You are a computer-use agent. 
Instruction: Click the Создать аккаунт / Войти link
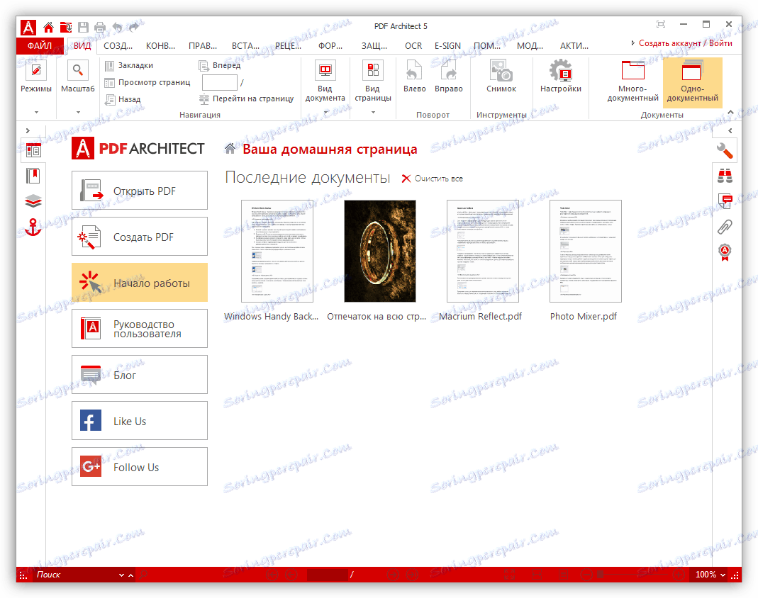(685, 43)
